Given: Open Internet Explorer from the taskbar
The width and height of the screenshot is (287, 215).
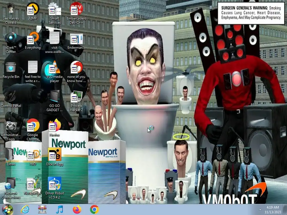Looking at the screenshot, I should 25,209.
